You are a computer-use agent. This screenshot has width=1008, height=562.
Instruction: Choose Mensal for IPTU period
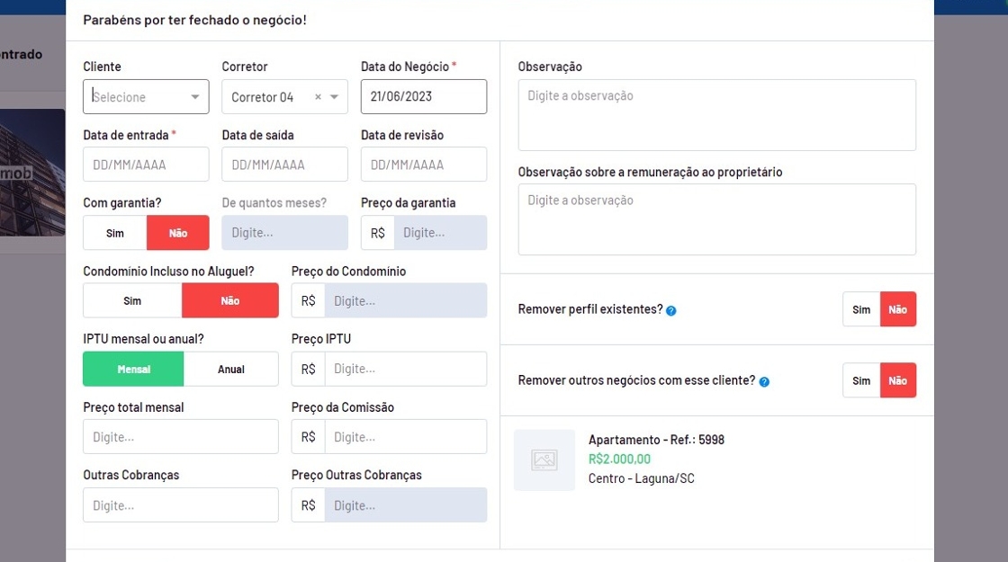[x=133, y=370]
